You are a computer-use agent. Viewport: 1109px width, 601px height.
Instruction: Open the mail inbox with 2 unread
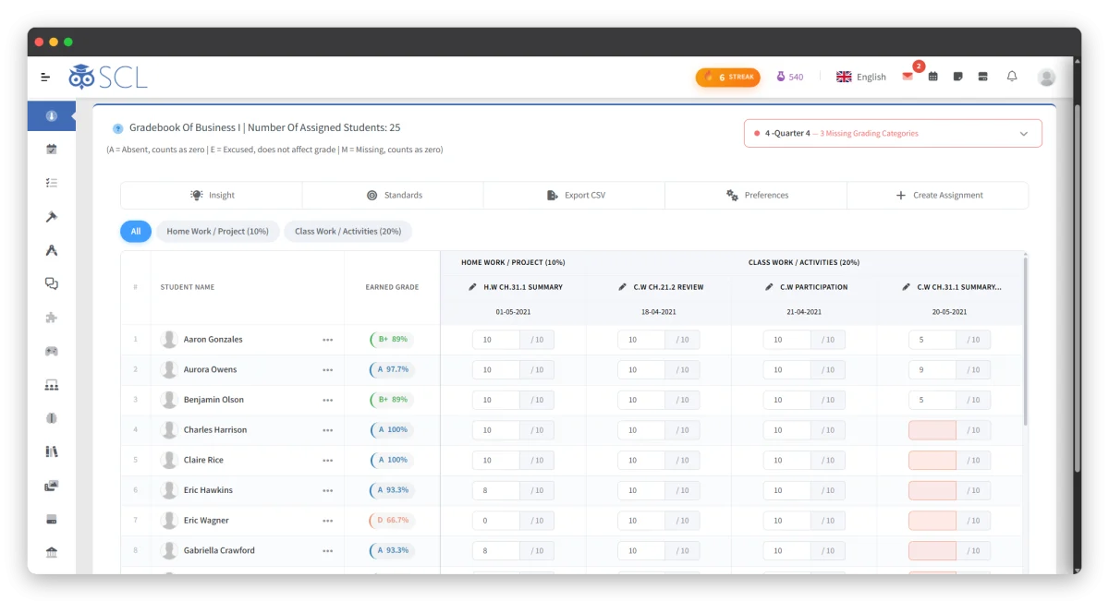click(x=908, y=76)
